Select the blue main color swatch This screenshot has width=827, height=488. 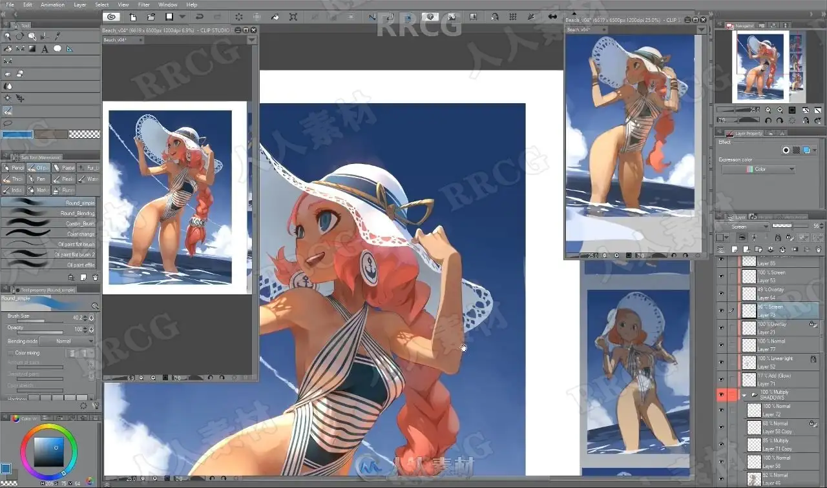(17, 134)
